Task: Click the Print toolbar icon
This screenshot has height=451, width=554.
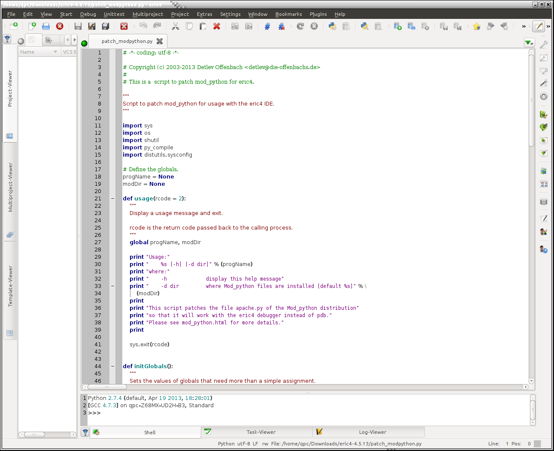Action: 46,26
